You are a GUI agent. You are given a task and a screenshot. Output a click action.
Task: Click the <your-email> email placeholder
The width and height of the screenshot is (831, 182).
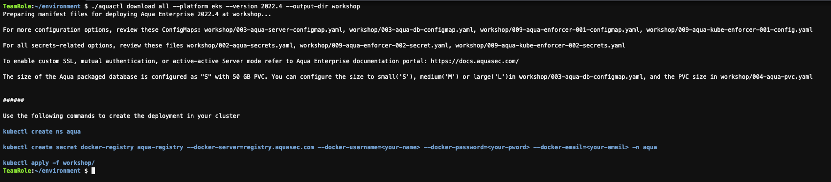point(607,147)
